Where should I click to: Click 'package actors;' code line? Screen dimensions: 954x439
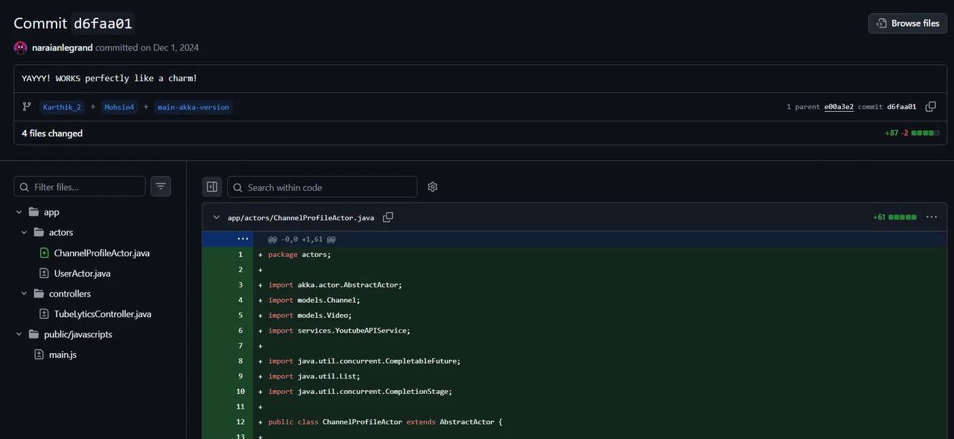[x=299, y=254]
